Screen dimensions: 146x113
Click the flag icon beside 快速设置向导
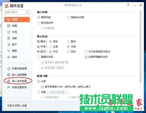(9, 87)
